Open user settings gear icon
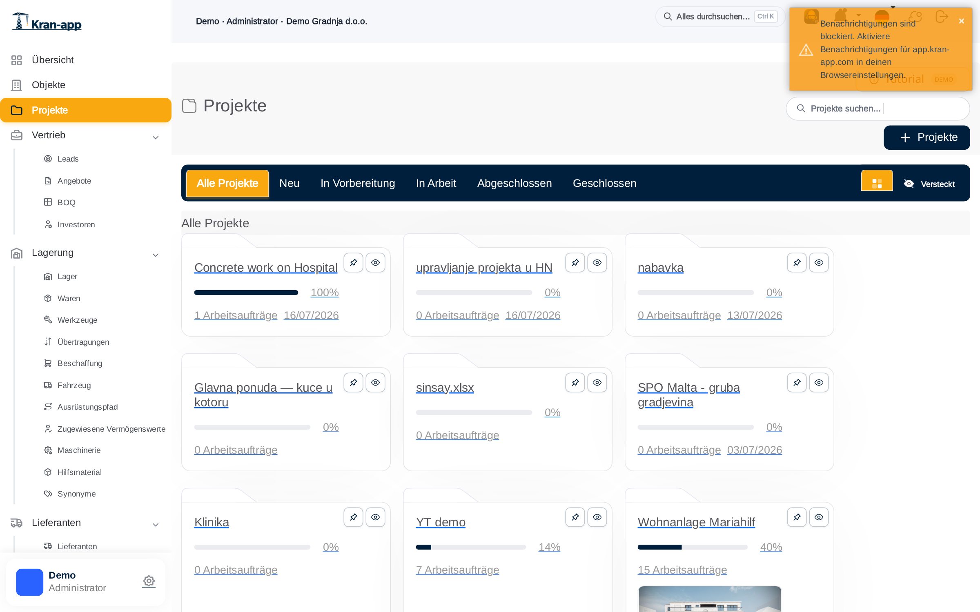The height and width of the screenshot is (612, 980). tap(149, 581)
